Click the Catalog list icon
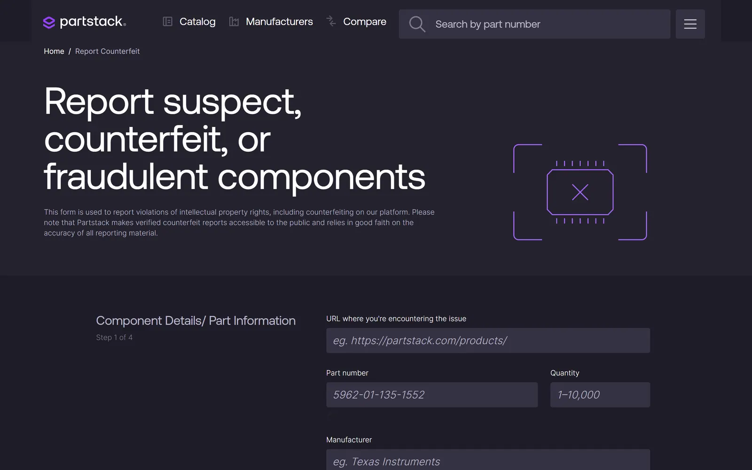Image resolution: width=752 pixels, height=470 pixels. (x=167, y=22)
